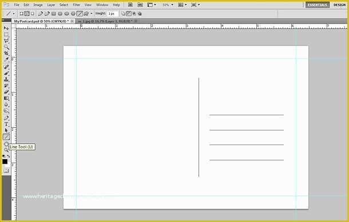Screen dimensions: 349x222
Task: Swap foreground and background colors
Action: 9,156
